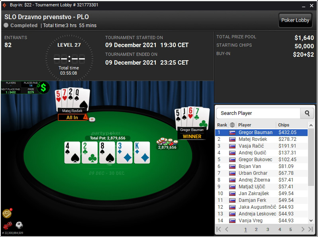Click the dealer button chip near Matej Rovšek
The height and width of the screenshot is (237, 318).
[x=92, y=120]
